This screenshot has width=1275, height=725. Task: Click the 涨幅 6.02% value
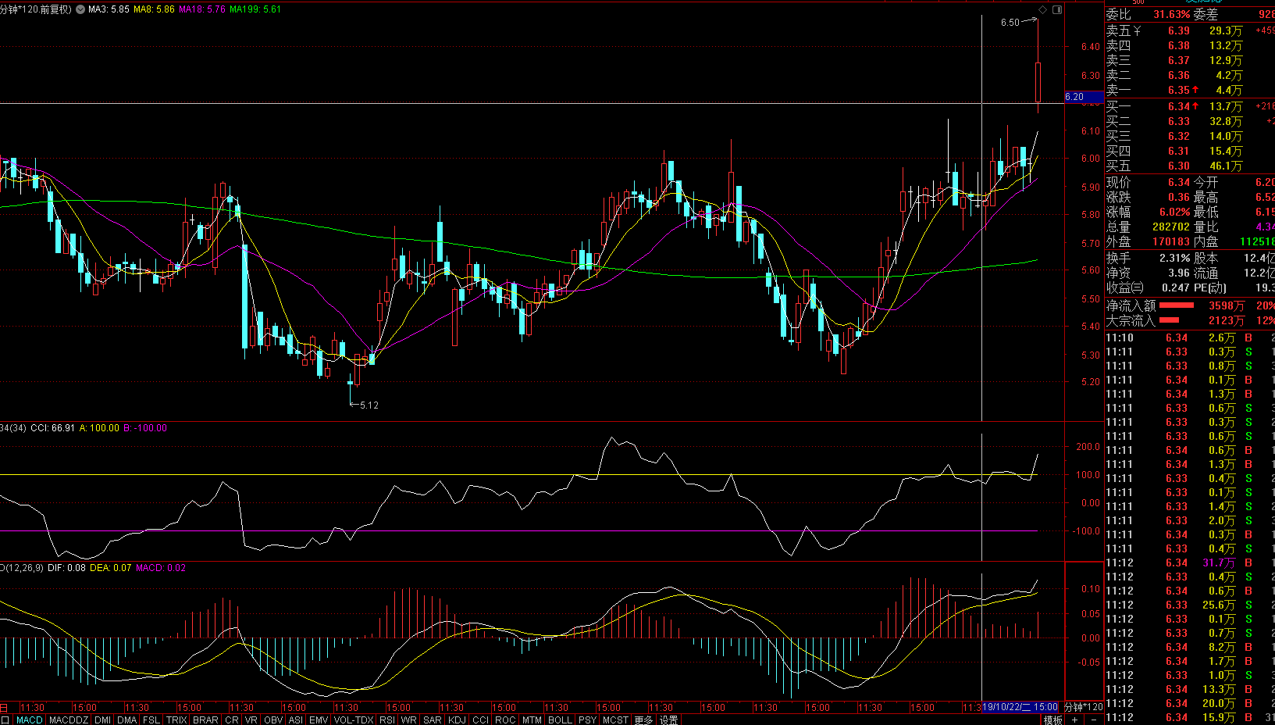[x=1174, y=212]
